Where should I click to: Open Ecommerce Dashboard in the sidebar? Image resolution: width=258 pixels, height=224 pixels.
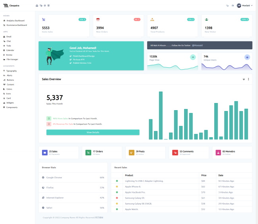point(16,25)
